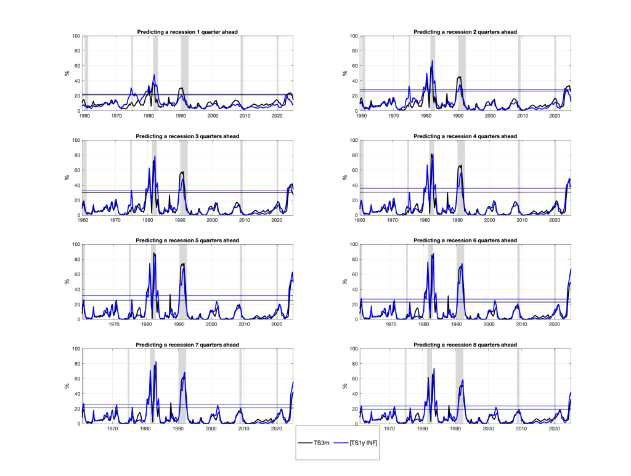Click the 'Predicting a recession 5 quarters ahead' title
This screenshot has height=476, width=631.
pyautogui.click(x=187, y=240)
